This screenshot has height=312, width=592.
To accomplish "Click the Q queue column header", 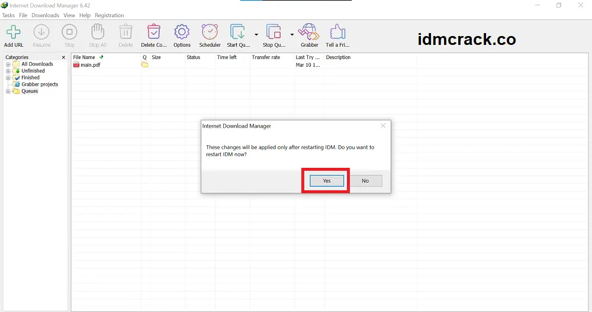I will point(144,57).
